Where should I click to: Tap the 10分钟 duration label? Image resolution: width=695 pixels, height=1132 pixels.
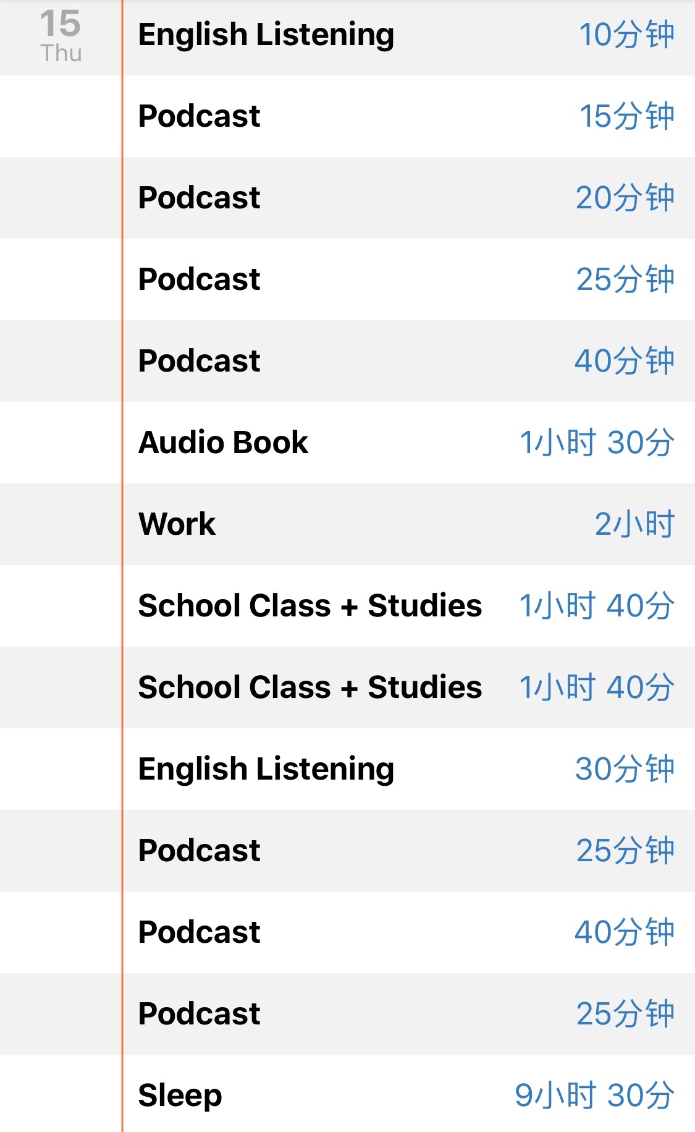pos(626,35)
